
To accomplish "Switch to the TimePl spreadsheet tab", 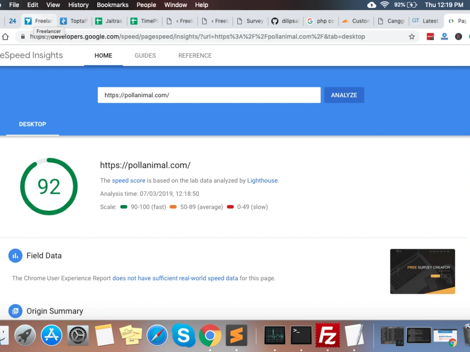I will [144, 21].
